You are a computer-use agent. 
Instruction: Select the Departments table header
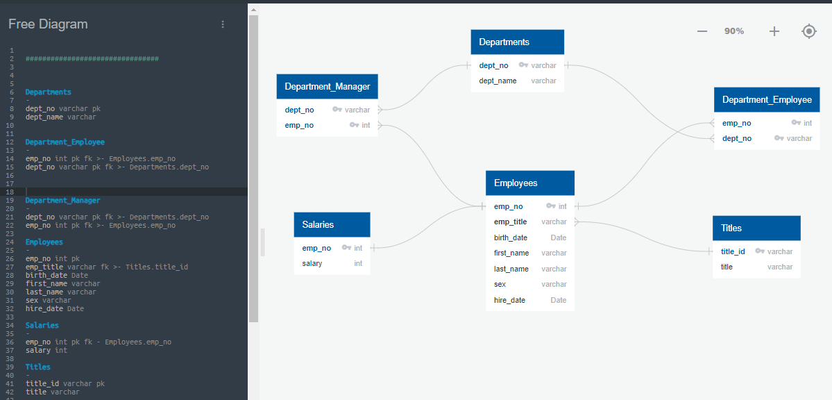[x=517, y=42]
